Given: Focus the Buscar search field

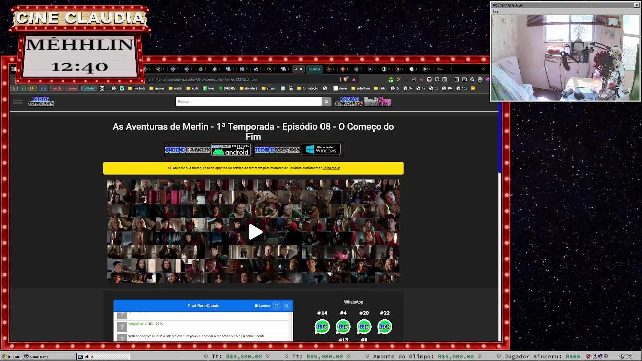Looking at the screenshot, I should pos(248,102).
